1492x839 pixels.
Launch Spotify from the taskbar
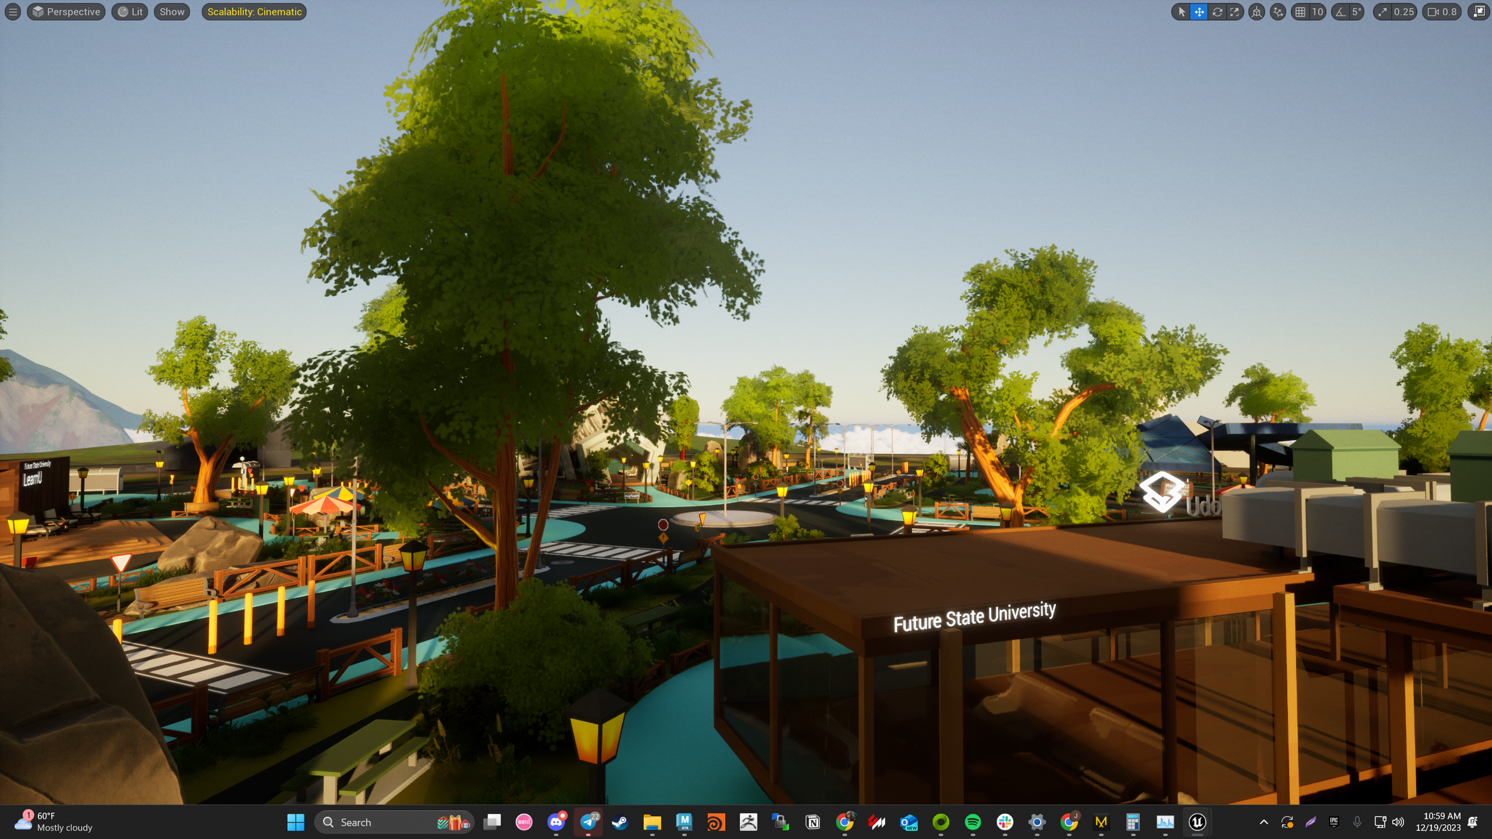tap(973, 822)
